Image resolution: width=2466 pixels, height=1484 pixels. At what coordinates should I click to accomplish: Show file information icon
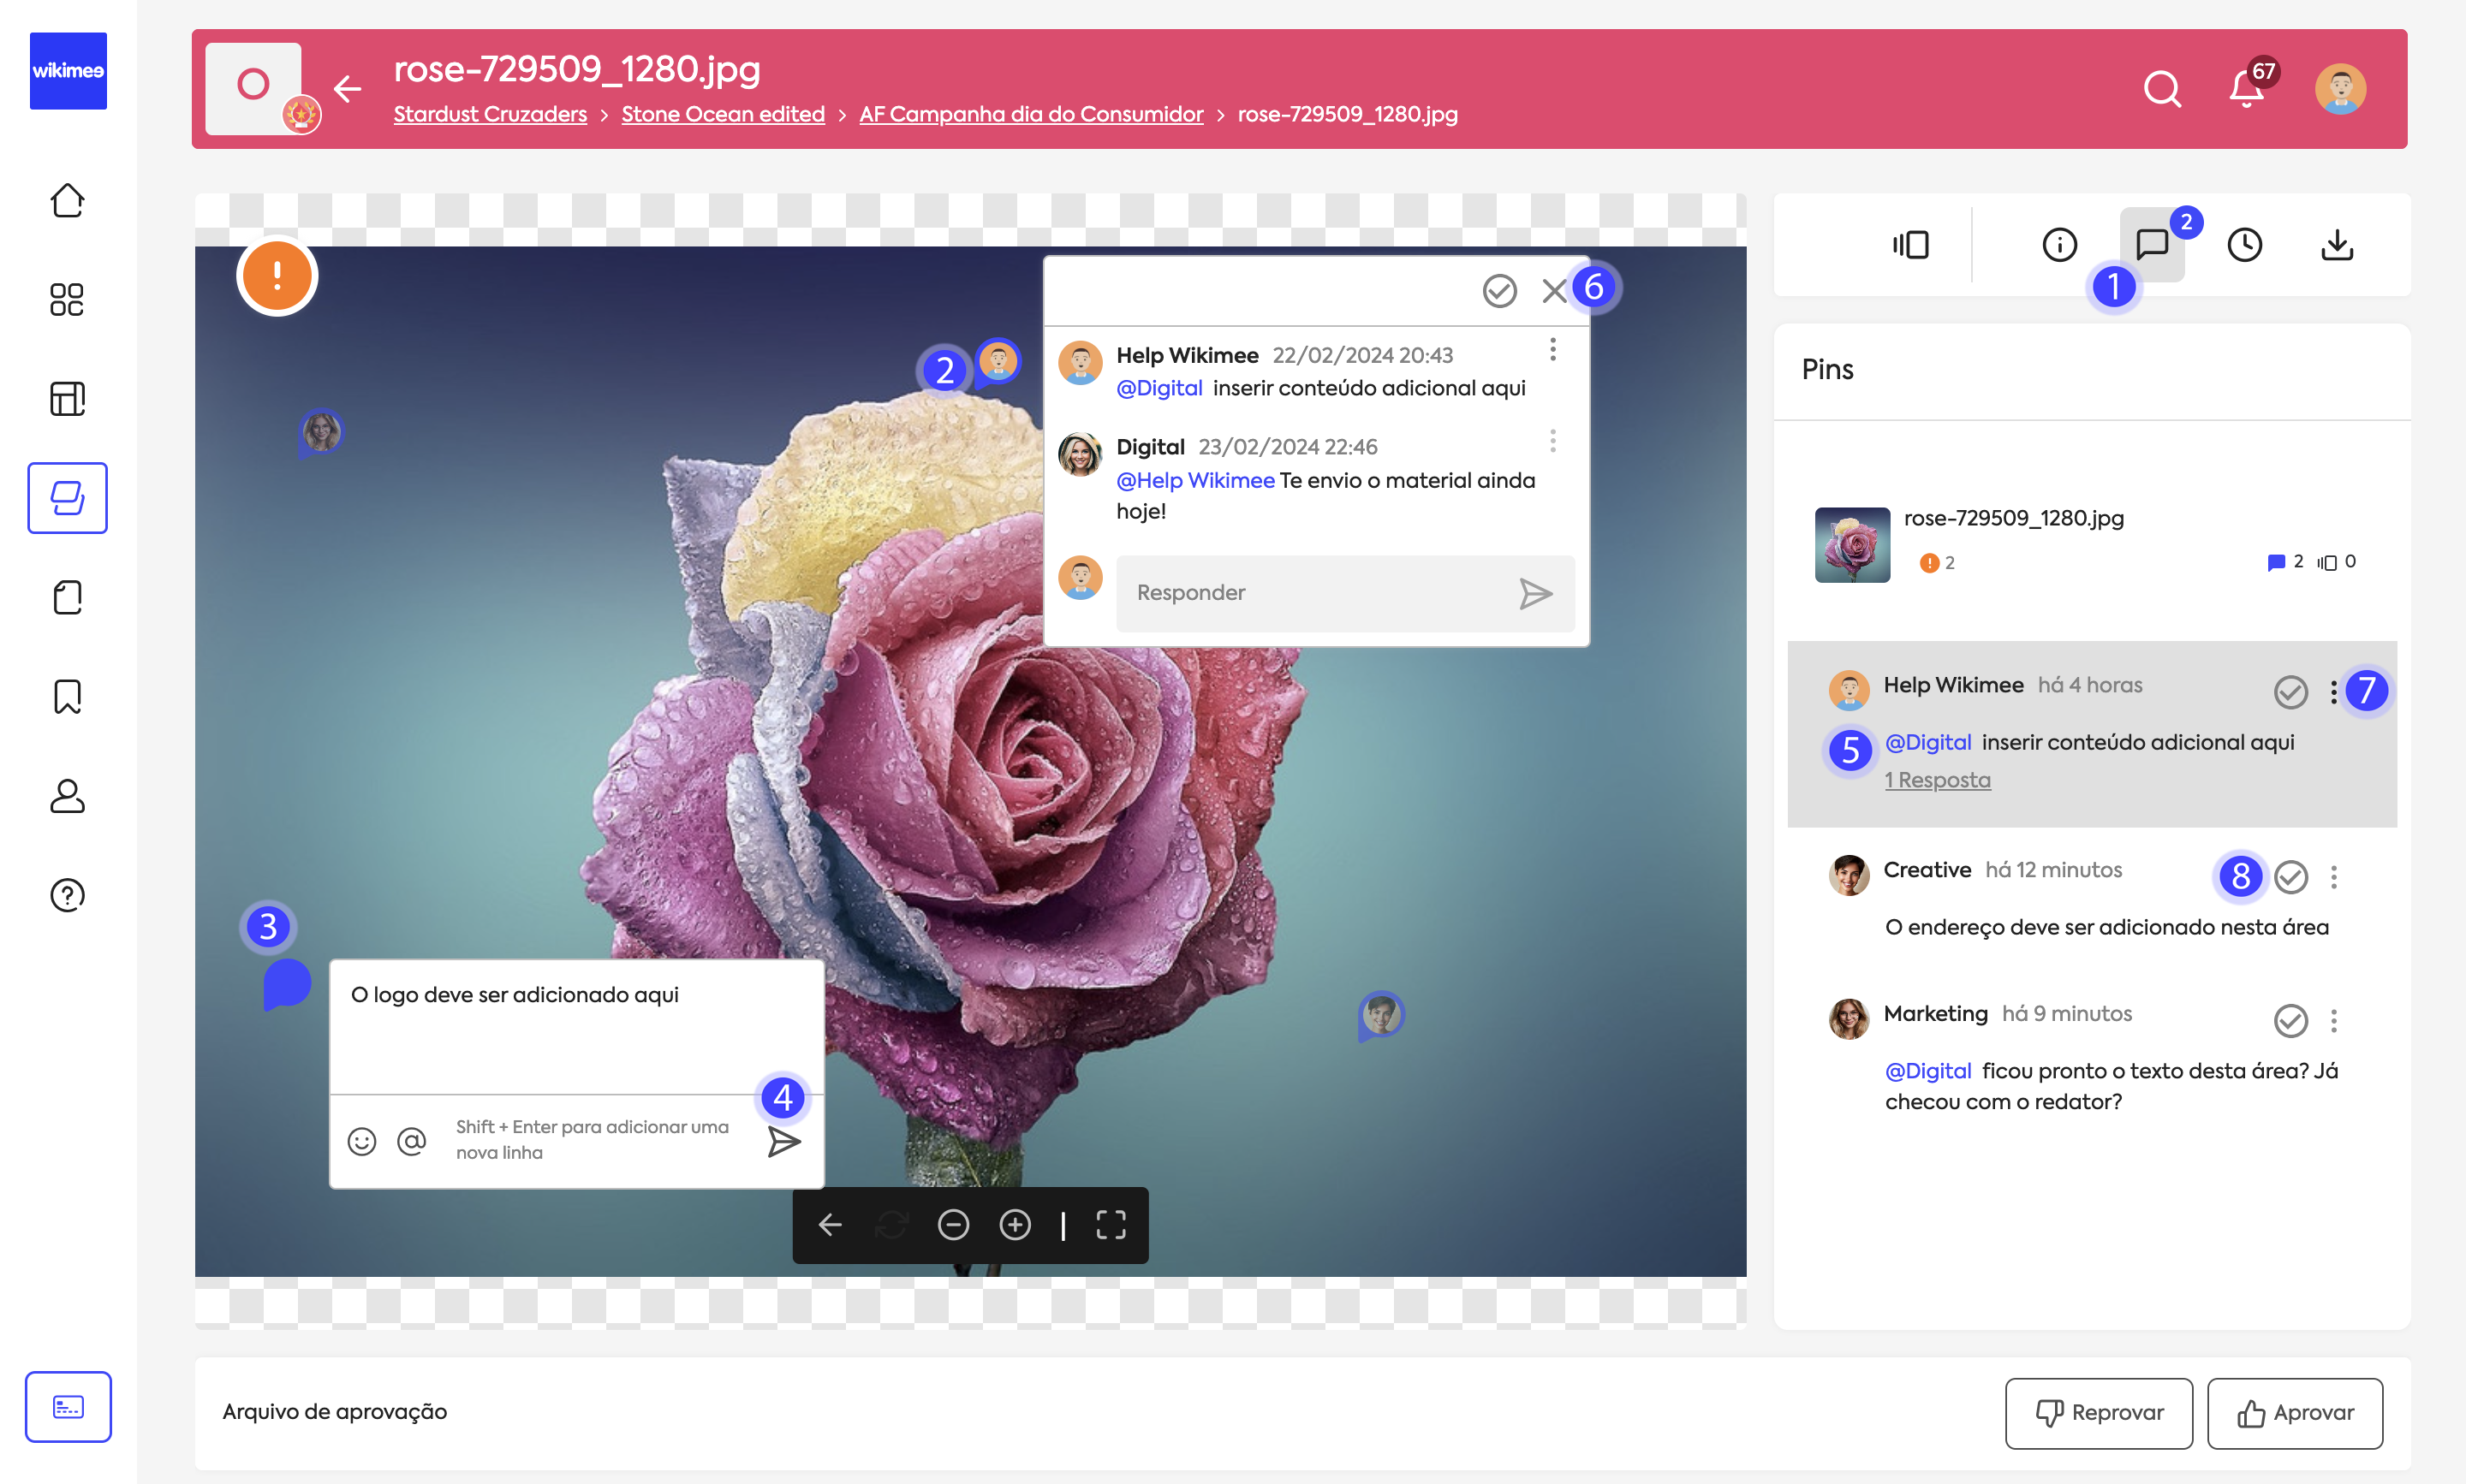click(2058, 245)
